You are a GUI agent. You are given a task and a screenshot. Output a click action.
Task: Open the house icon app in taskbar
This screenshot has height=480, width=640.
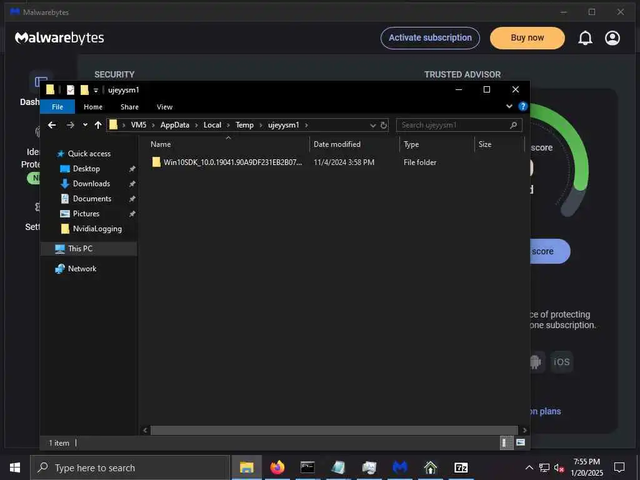click(x=431, y=467)
